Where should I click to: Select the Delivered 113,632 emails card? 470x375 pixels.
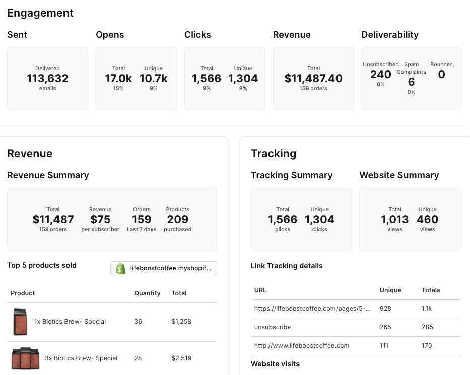47,78
